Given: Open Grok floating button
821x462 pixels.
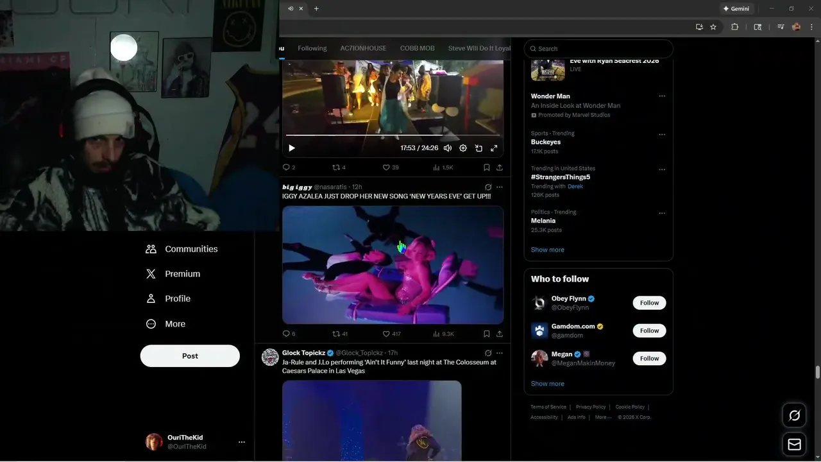Looking at the screenshot, I should coord(794,416).
